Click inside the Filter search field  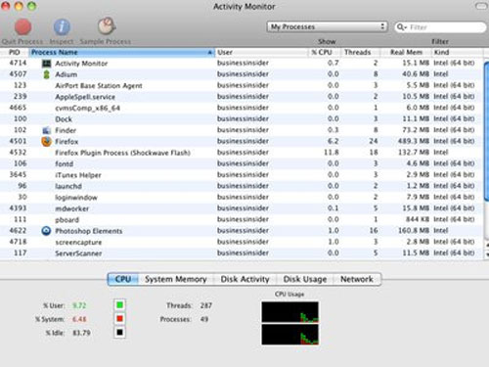click(440, 27)
